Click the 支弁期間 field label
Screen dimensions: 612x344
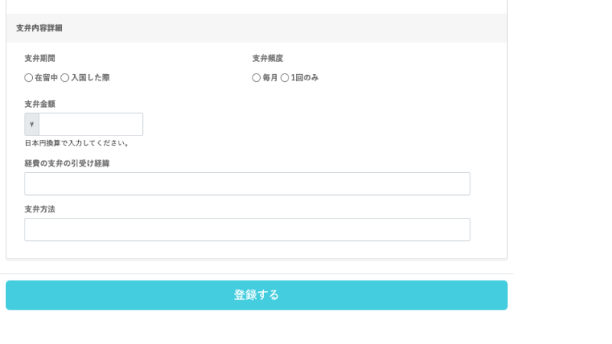(x=40, y=59)
